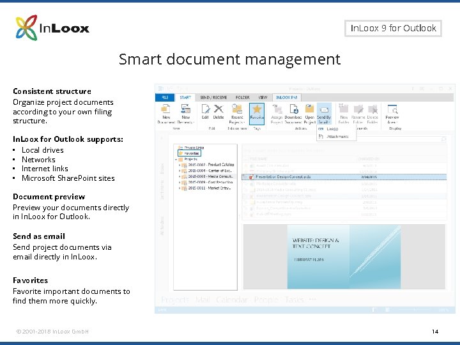Screen dimensions: 460x345
Task: Select the 2015-0004 - Center of Exc folder
Action: (207, 171)
